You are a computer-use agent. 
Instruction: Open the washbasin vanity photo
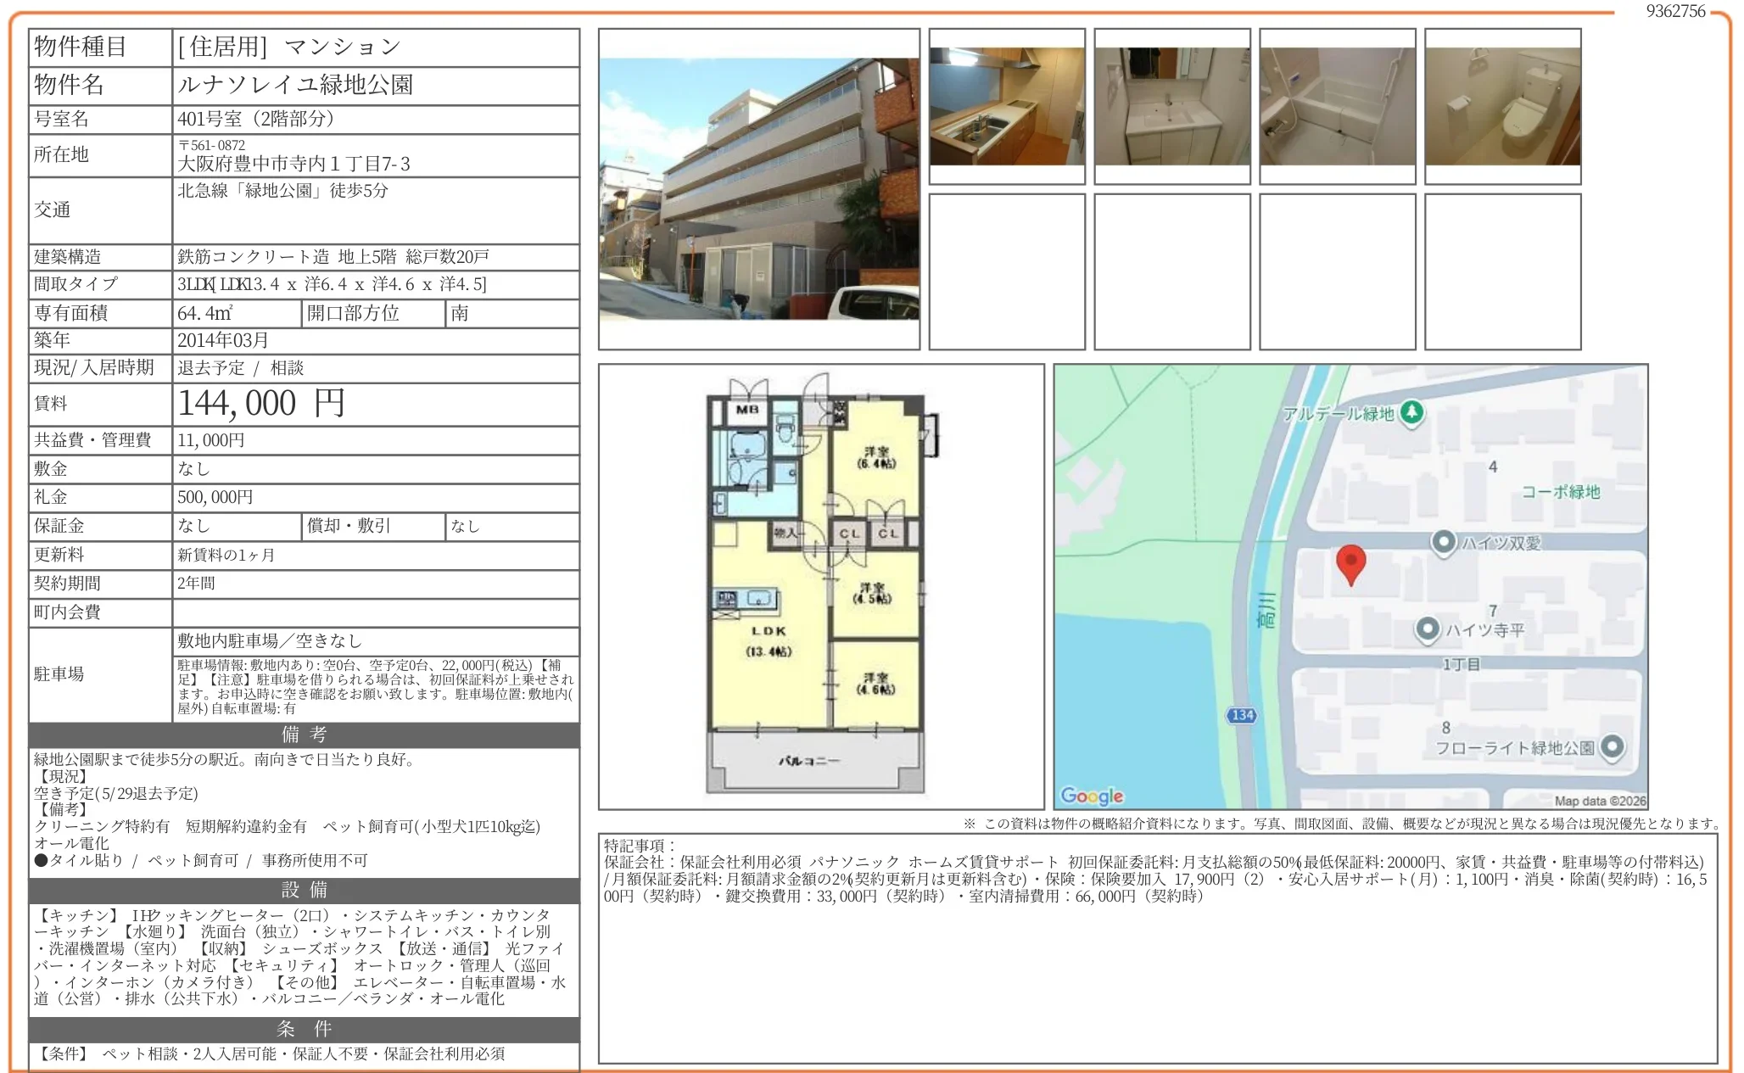[x=1171, y=106]
